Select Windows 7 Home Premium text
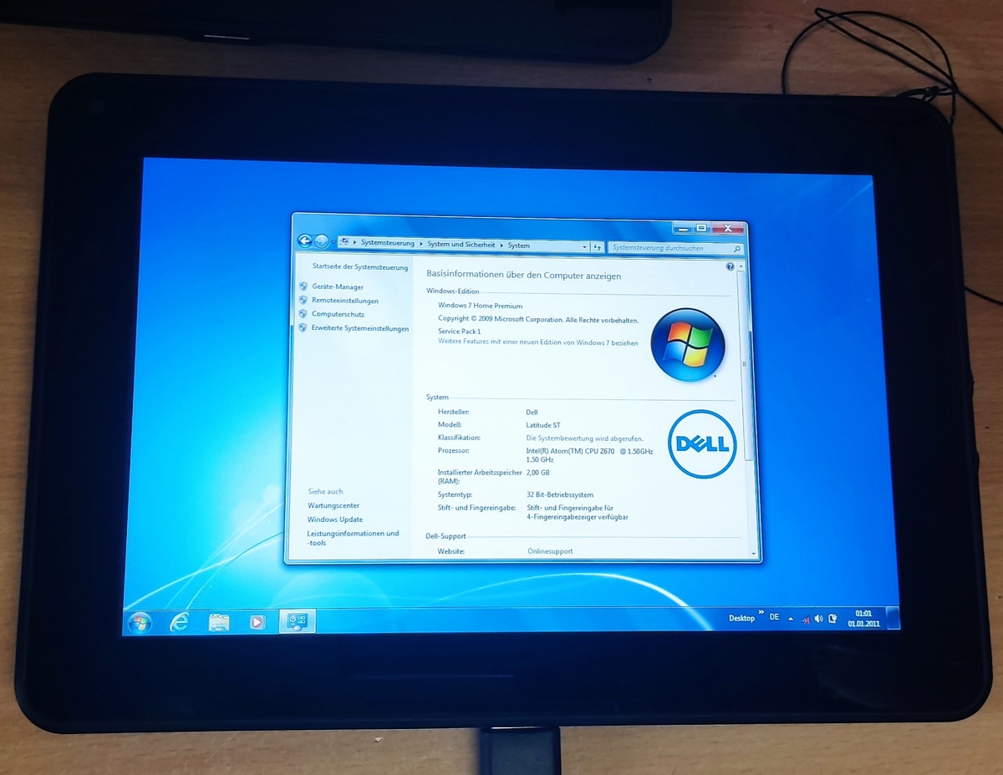Viewport: 1003px width, 775px height. [x=480, y=306]
